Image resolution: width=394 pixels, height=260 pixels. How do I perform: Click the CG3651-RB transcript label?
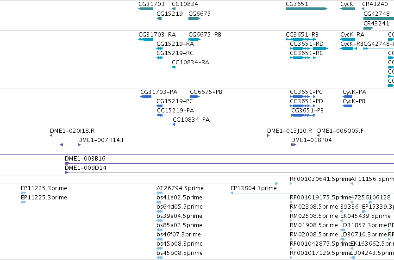(302, 35)
